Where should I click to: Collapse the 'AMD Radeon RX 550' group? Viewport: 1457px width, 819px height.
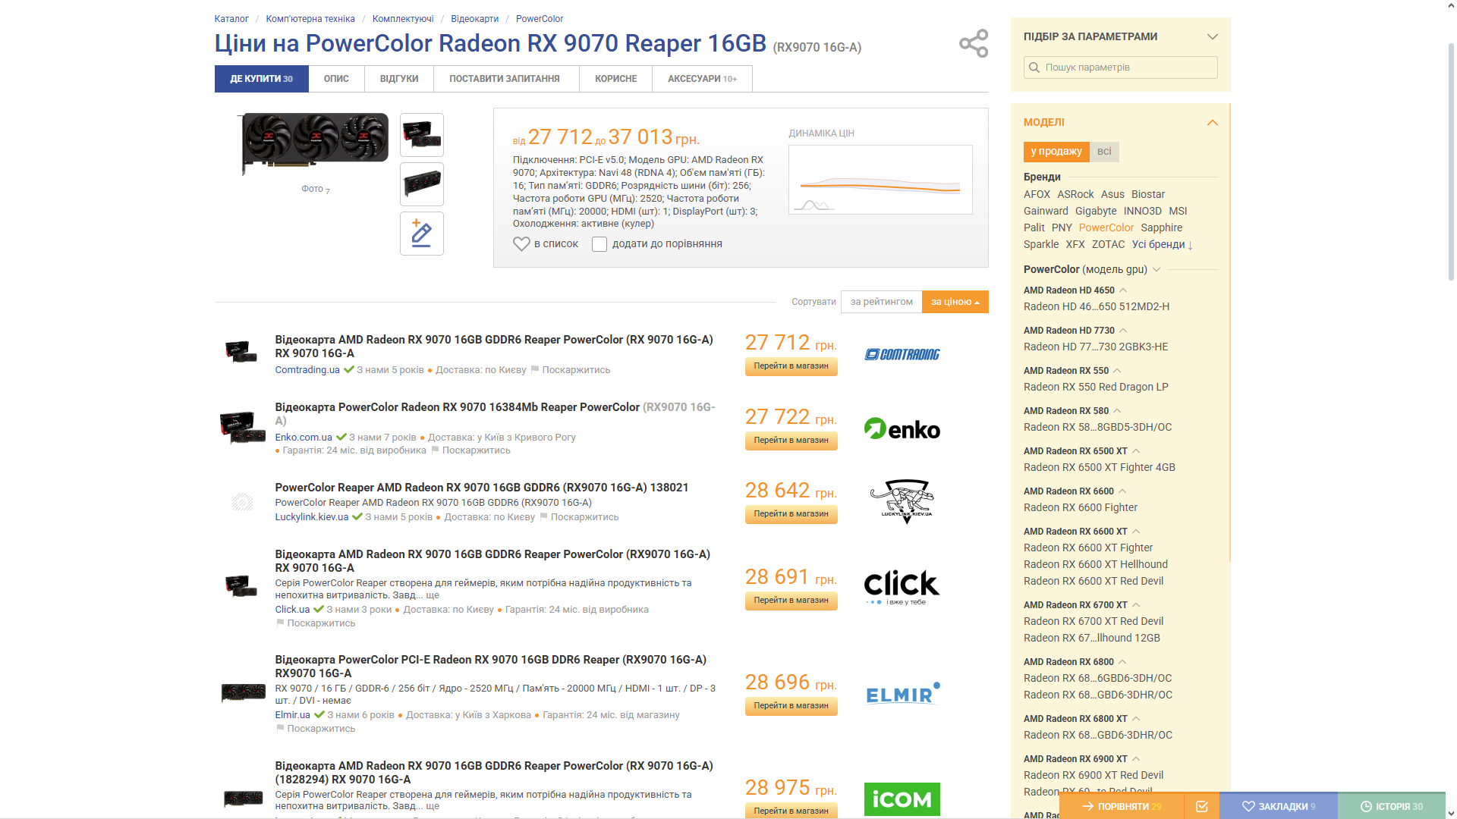point(1117,371)
